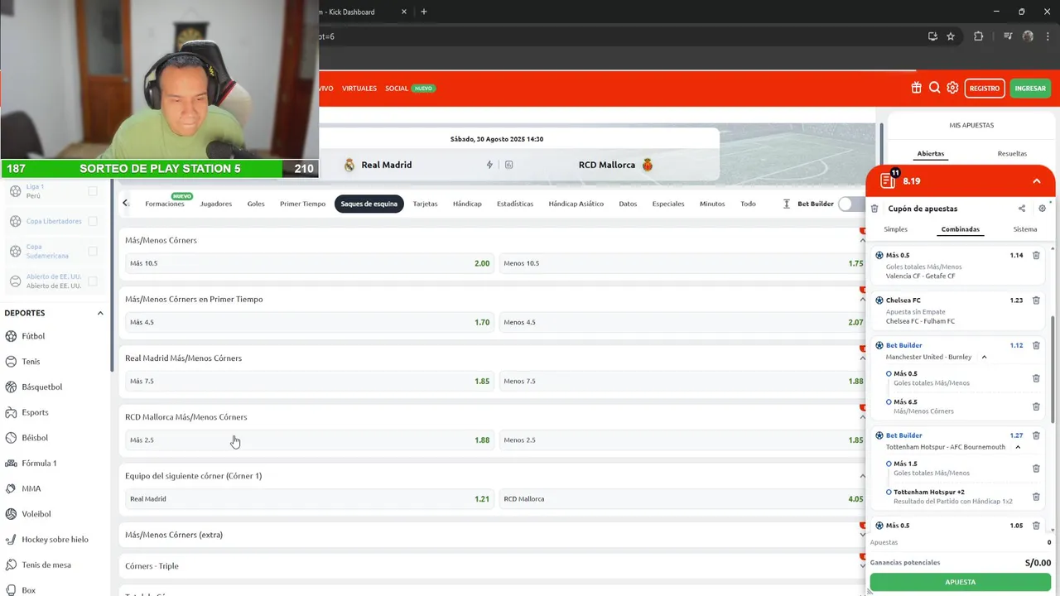The width and height of the screenshot is (1060, 596).
Task: Select Tenis in the sports list
Action: pos(31,362)
